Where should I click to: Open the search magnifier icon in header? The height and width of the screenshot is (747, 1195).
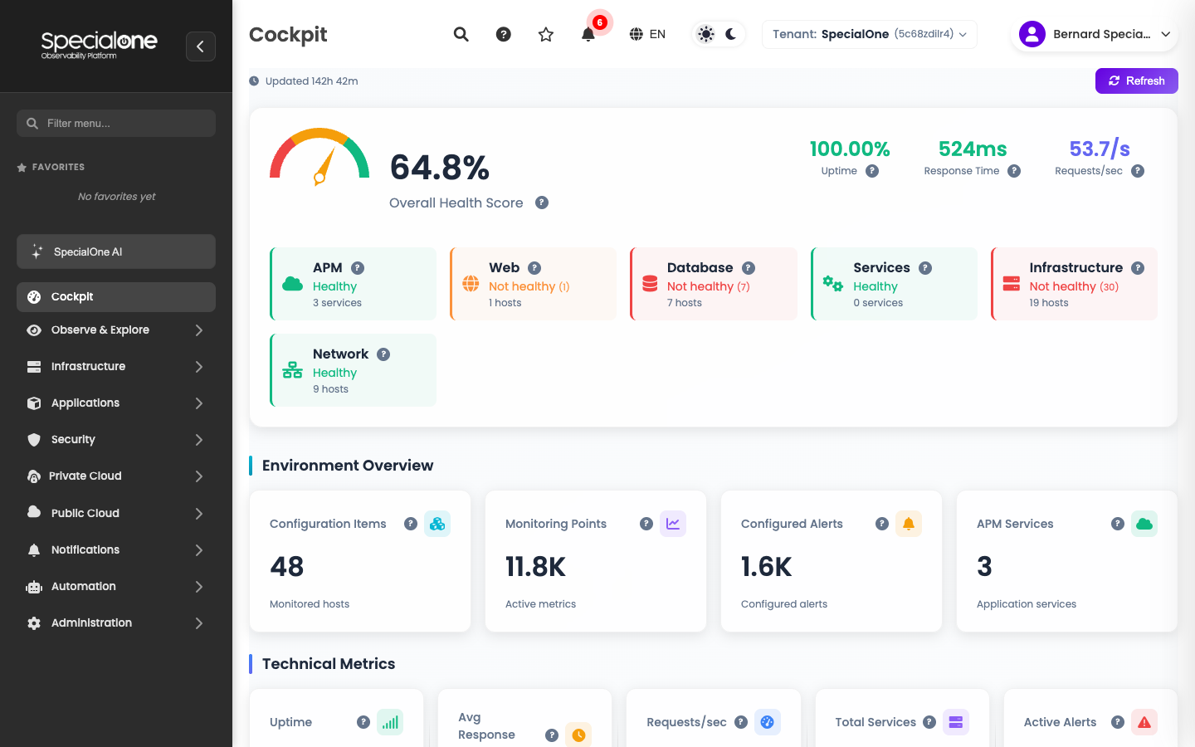coord(461,34)
